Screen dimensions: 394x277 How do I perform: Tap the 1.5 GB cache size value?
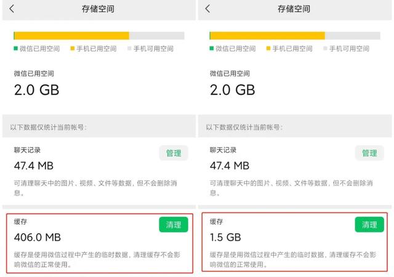pos(225,237)
